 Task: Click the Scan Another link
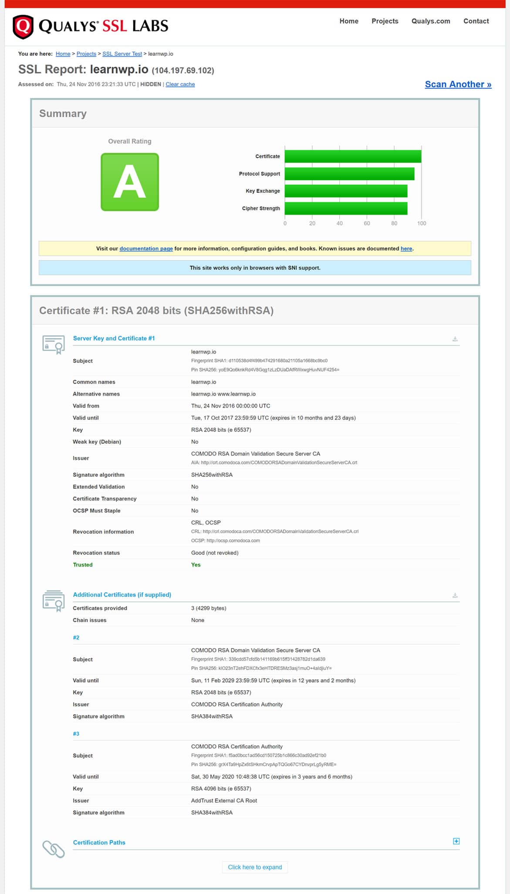pyautogui.click(x=458, y=84)
